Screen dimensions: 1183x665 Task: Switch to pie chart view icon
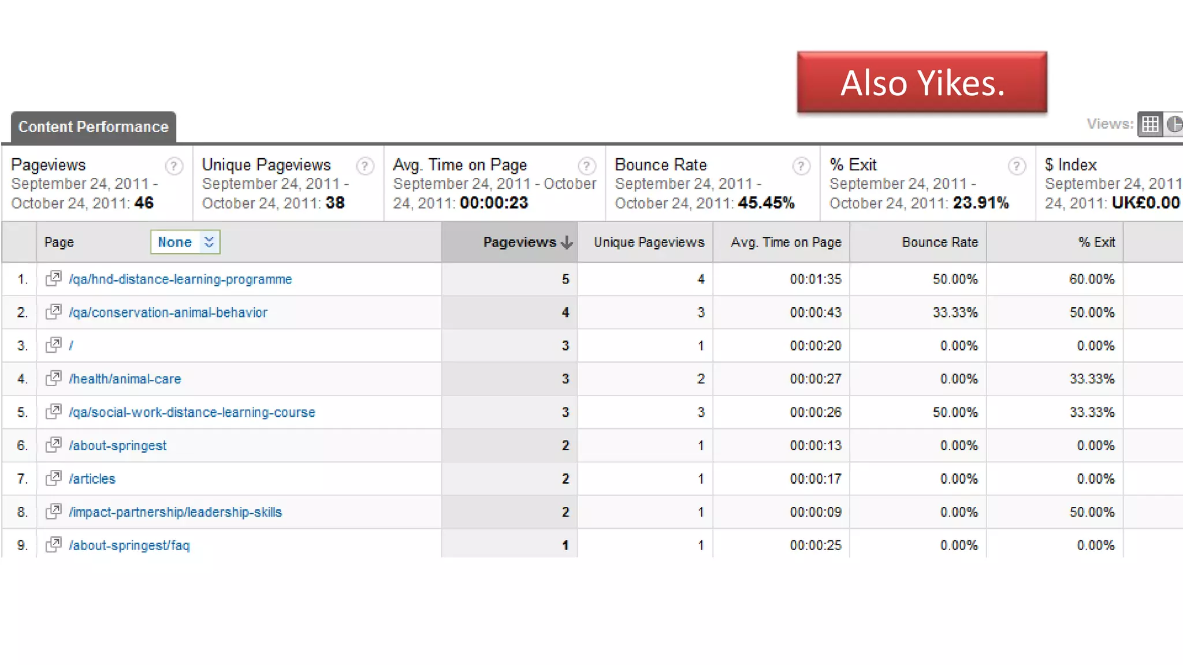pyautogui.click(x=1174, y=124)
